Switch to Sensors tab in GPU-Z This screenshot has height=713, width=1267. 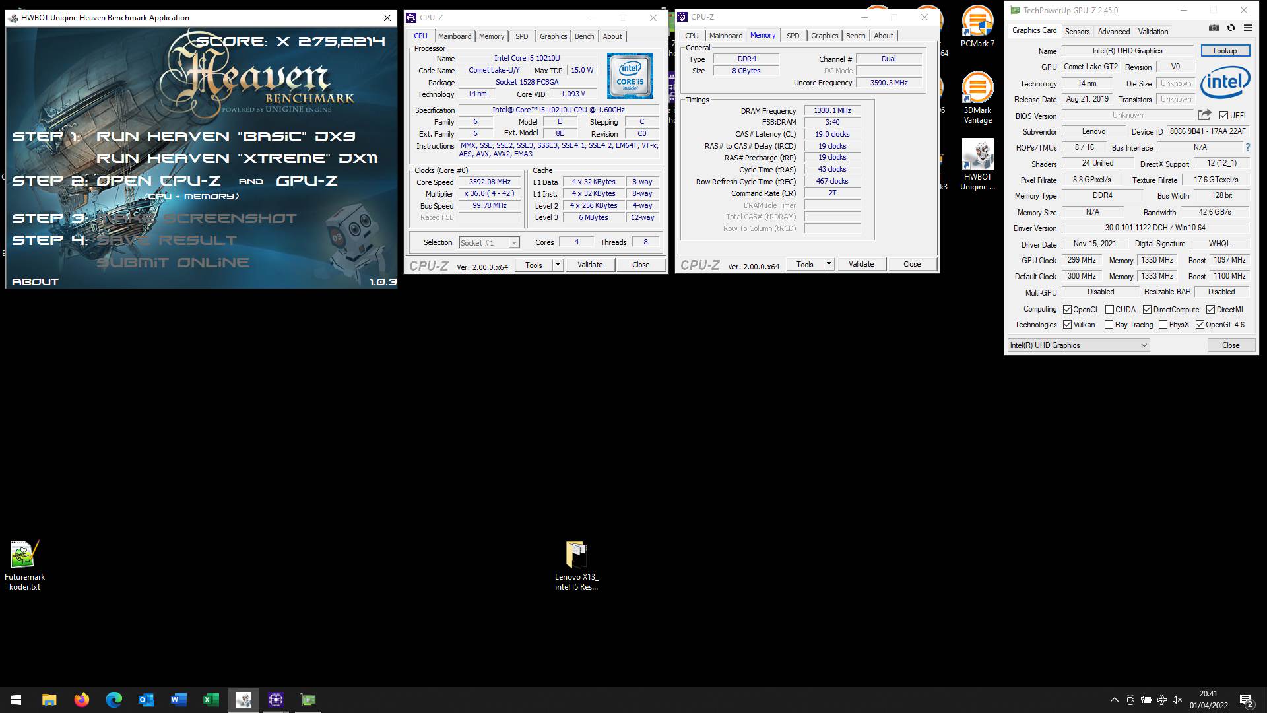(x=1077, y=31)
